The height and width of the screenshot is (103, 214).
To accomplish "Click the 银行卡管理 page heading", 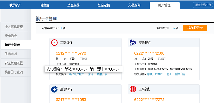I will click(x=46, y=19).
